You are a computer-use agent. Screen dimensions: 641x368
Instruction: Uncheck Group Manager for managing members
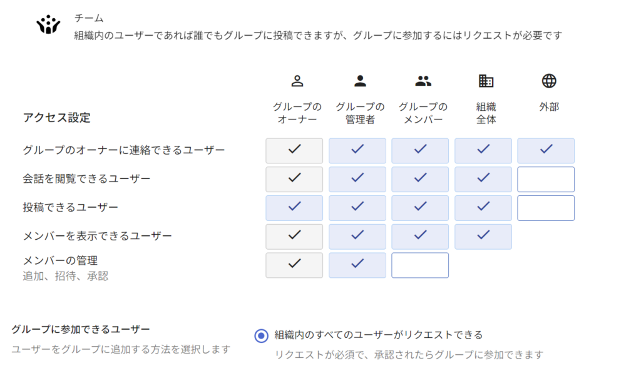tap(357, 265)
